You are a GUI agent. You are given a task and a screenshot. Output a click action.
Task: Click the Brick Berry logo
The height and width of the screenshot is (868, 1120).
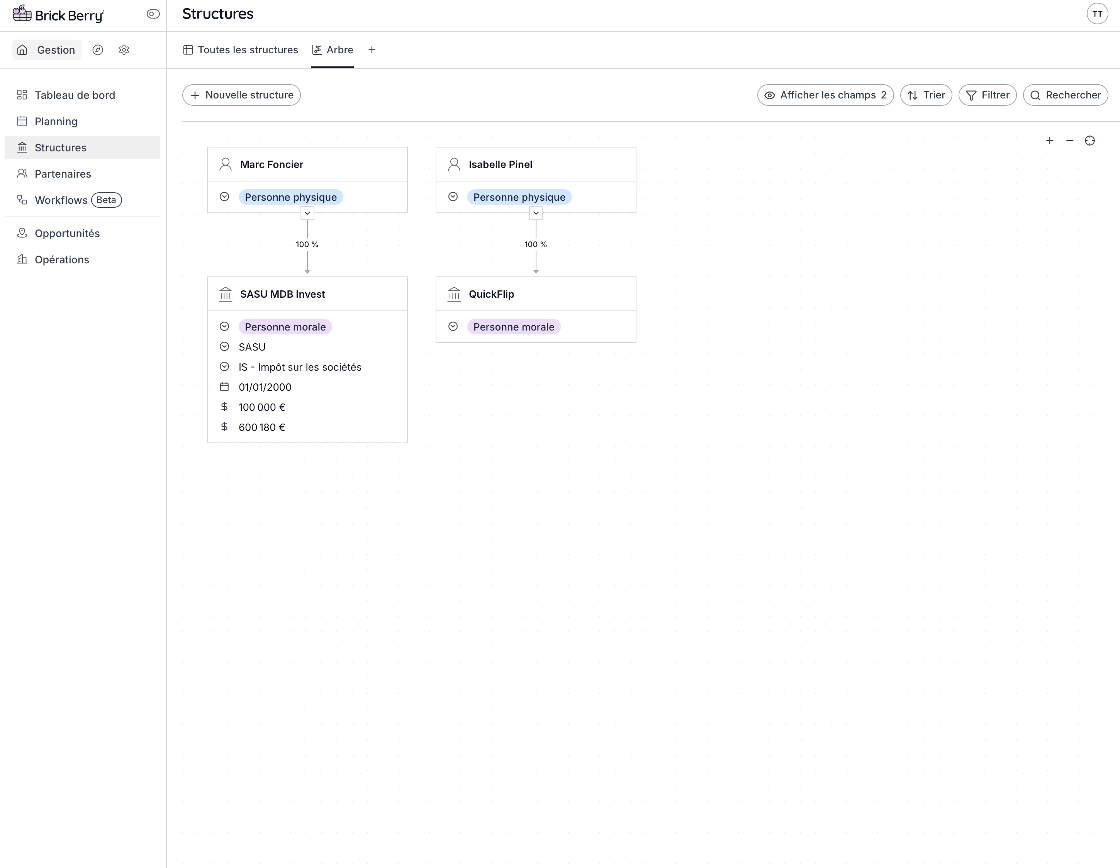coord(58,14)
